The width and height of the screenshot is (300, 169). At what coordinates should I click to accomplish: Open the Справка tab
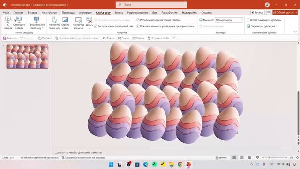(x=206, y=13)
